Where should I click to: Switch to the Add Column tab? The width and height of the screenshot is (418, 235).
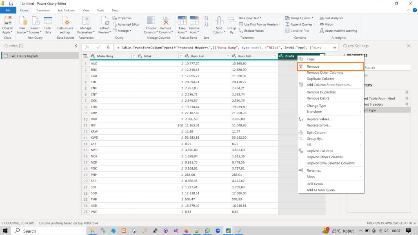pyautogui.click(x=66, y=10)
